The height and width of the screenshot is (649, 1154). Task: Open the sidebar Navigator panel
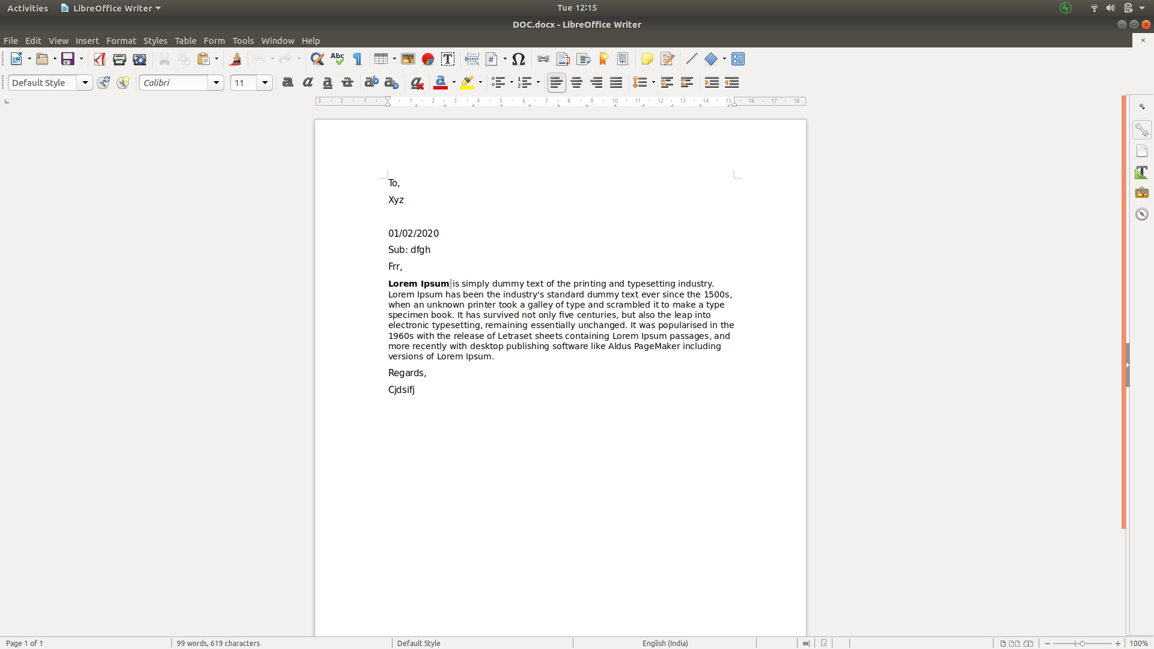1142,215
